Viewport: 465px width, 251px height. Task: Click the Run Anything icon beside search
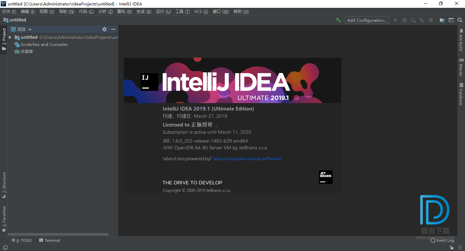pos(451,20)
